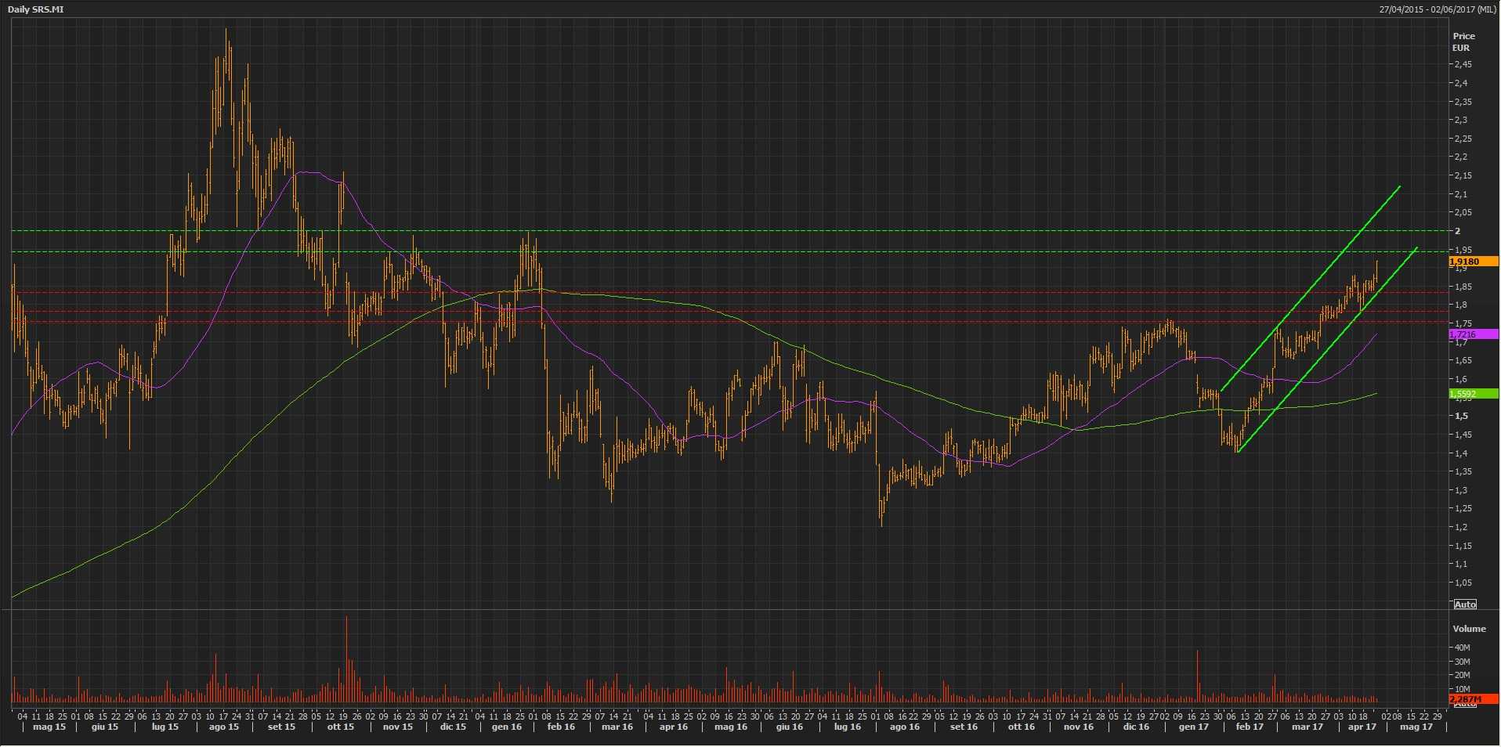This screenshot has width=1501, height=747.
Task: Click the 40M tick on volume axis
Action: coord(1462,648)
